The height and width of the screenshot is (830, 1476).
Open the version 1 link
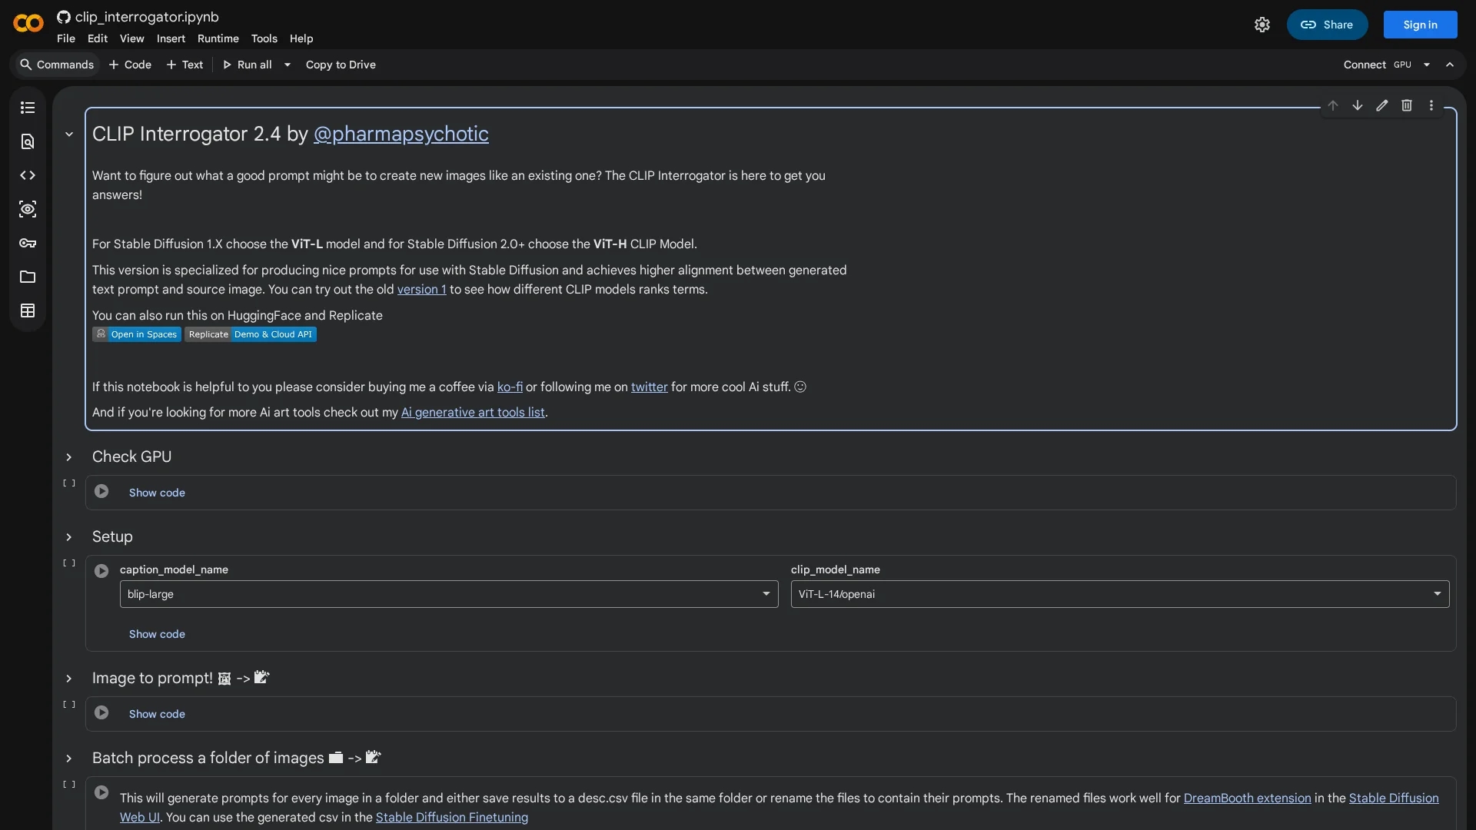[x=421, y=289]
